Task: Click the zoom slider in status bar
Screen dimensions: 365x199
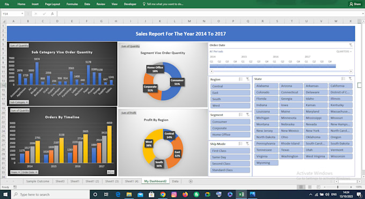Action: point(338,187)
